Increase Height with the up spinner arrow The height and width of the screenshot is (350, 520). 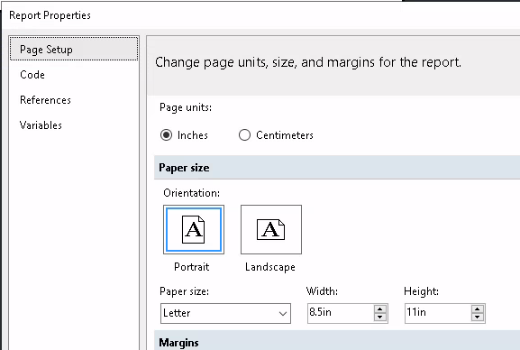[x=478, y=309]
